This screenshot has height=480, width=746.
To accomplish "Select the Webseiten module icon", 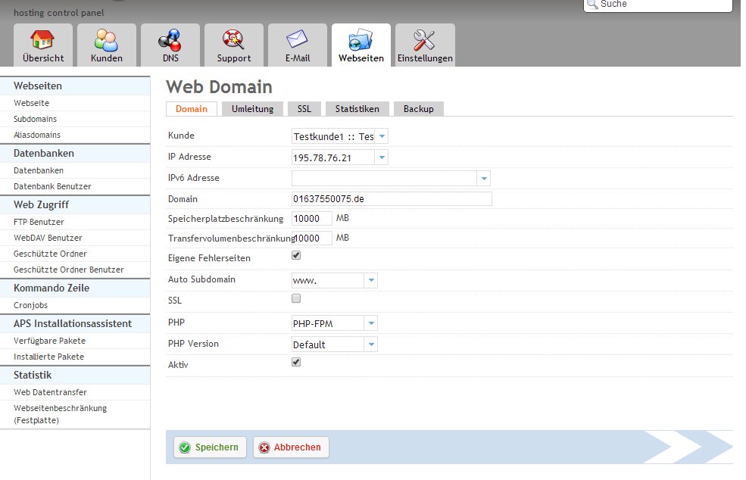I will (x=361, y=40).
